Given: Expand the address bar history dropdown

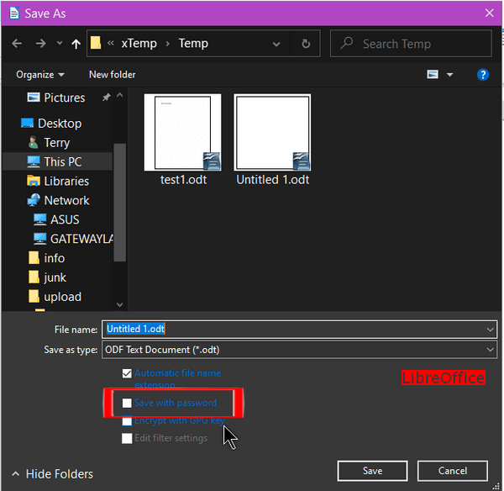Looking at the screenshot, I should pyautogui.click(x=276, y=44).
